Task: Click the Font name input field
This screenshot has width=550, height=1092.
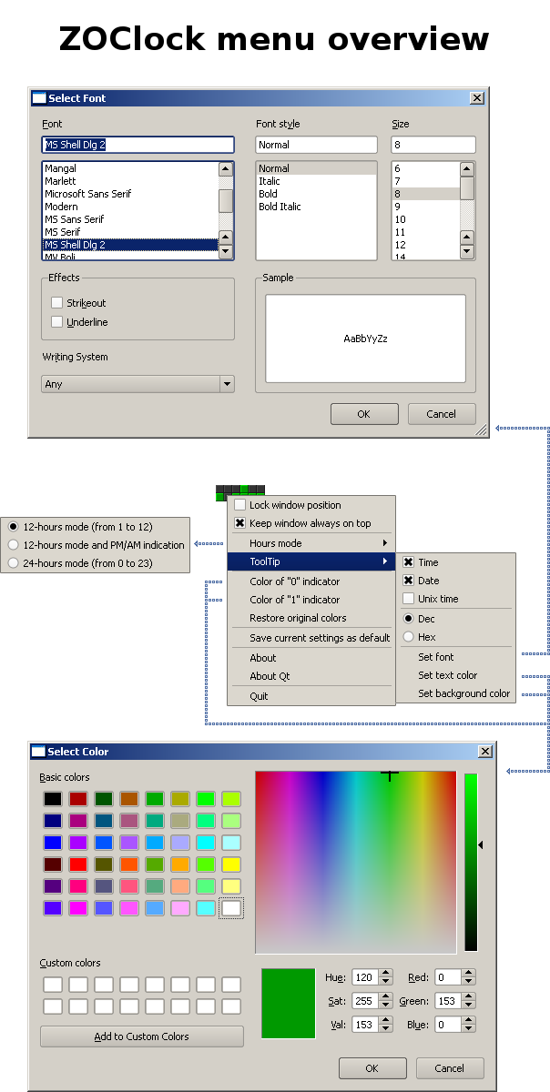Action: tap(137, 145)
